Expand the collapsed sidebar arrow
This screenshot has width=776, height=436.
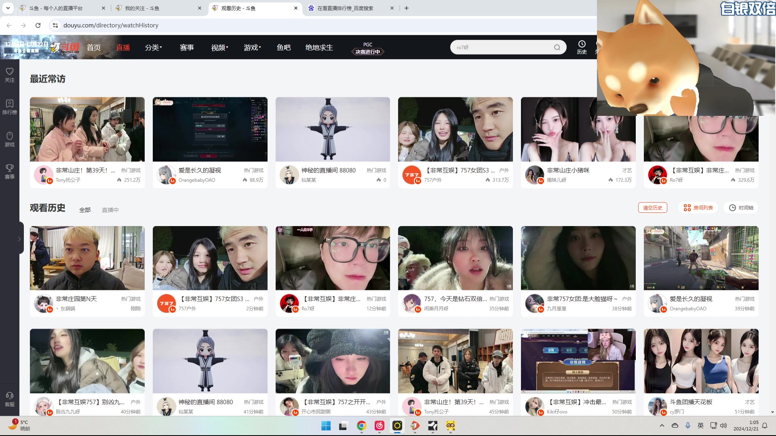tap(19, 239)
